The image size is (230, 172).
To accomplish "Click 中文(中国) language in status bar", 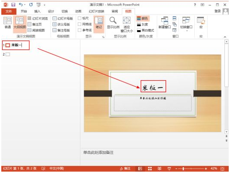I will point(57,169).
